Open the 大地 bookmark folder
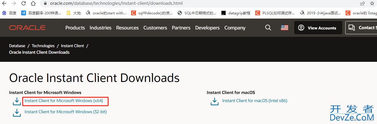The height and width of the screenshot is (124, 377). click(x=73, y=13)
